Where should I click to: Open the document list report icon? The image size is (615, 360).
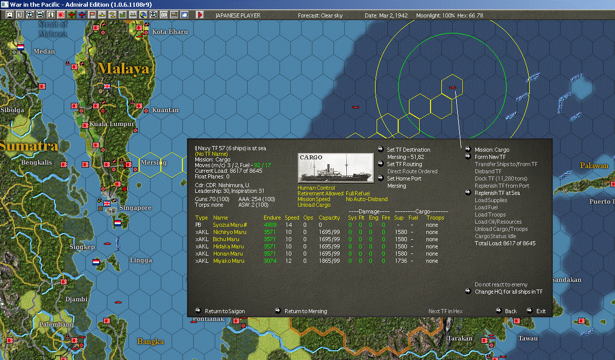[x=20, y=15]
